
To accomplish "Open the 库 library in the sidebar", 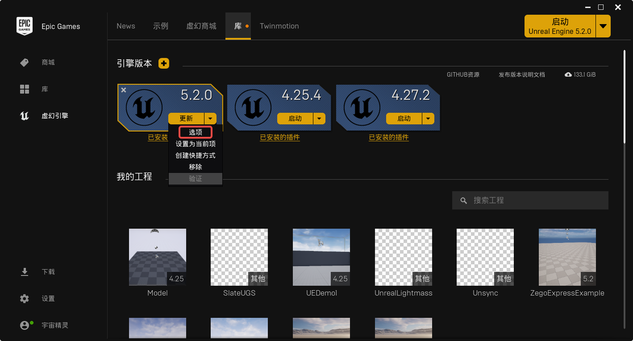I will 45,89.
